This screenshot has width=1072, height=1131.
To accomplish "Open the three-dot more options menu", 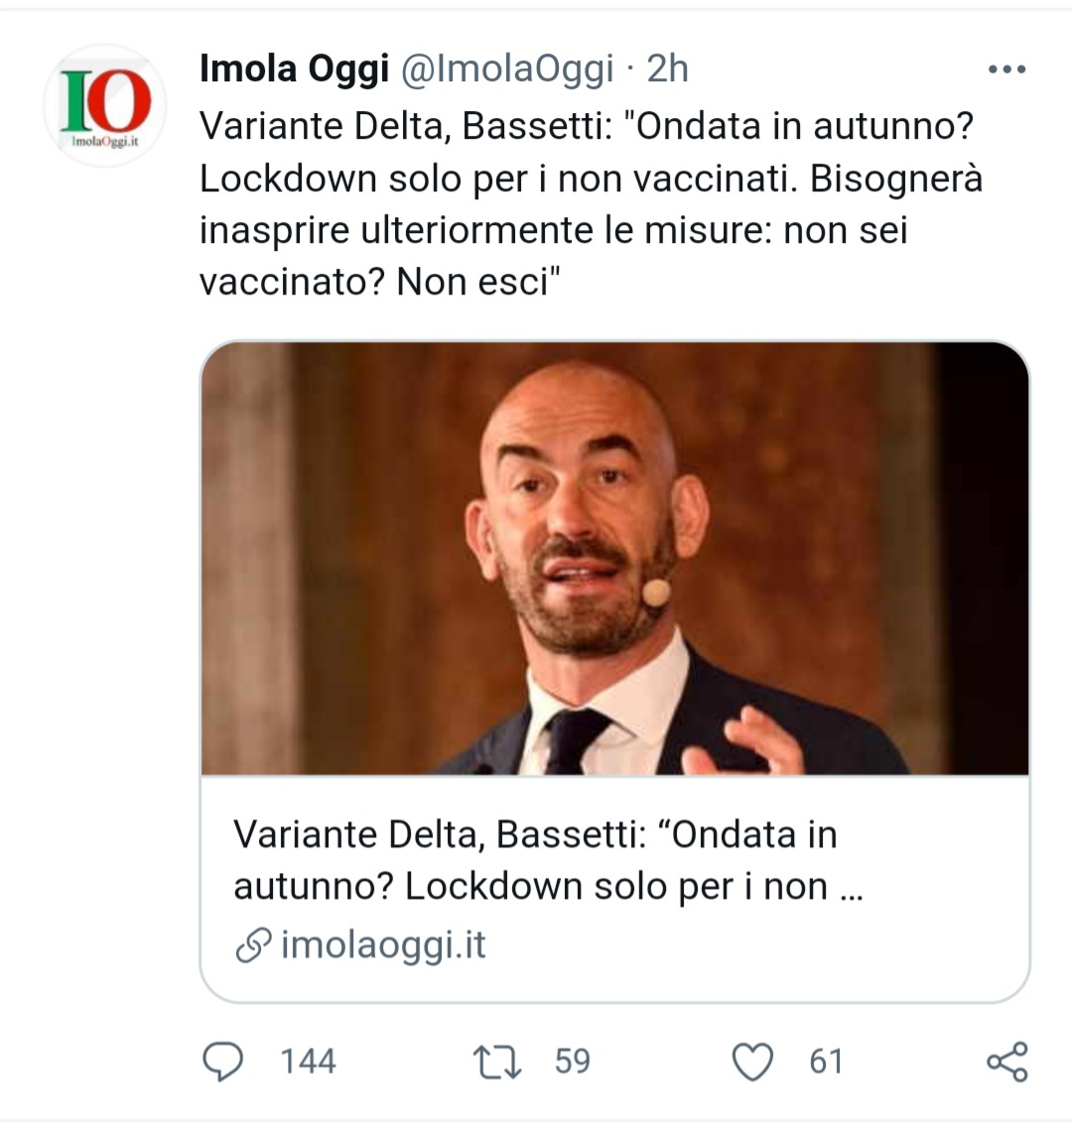I will (x=1006, y=69).
